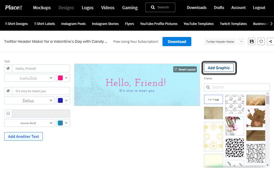The width and height of the screenshot is (274, 172).
Task: Click the blue Download button
Action: point(177,42)
